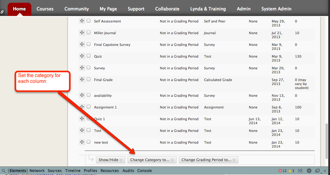Switch to My Page tab

point(108,9)
